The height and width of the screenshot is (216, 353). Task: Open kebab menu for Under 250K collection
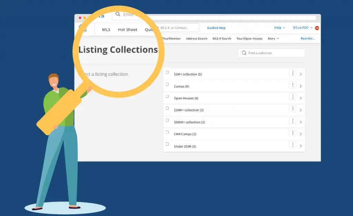292,145
